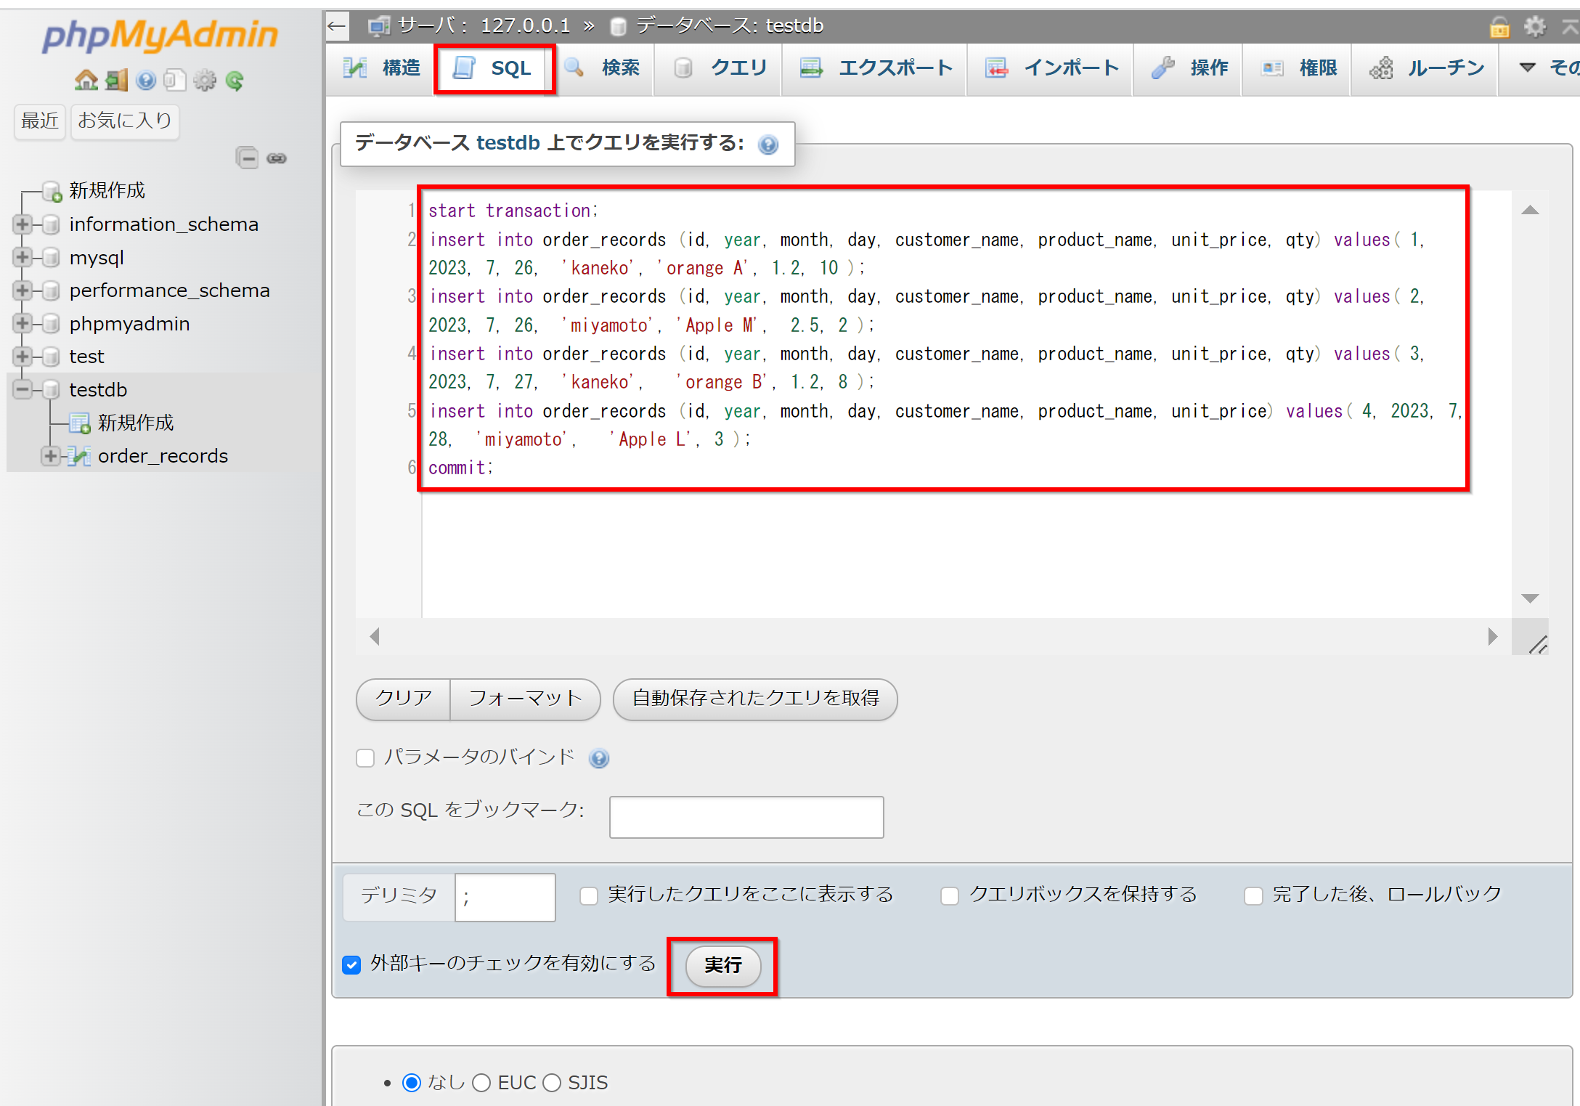
Task: Click help icon next to パラメータのバインド
Action: click(599, 758)
